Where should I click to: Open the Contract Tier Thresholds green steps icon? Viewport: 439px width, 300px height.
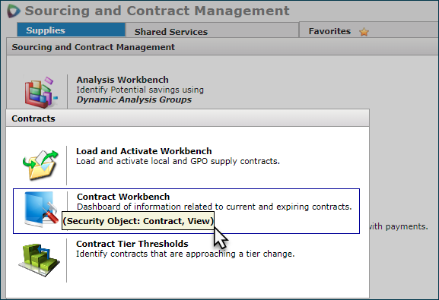40,260
